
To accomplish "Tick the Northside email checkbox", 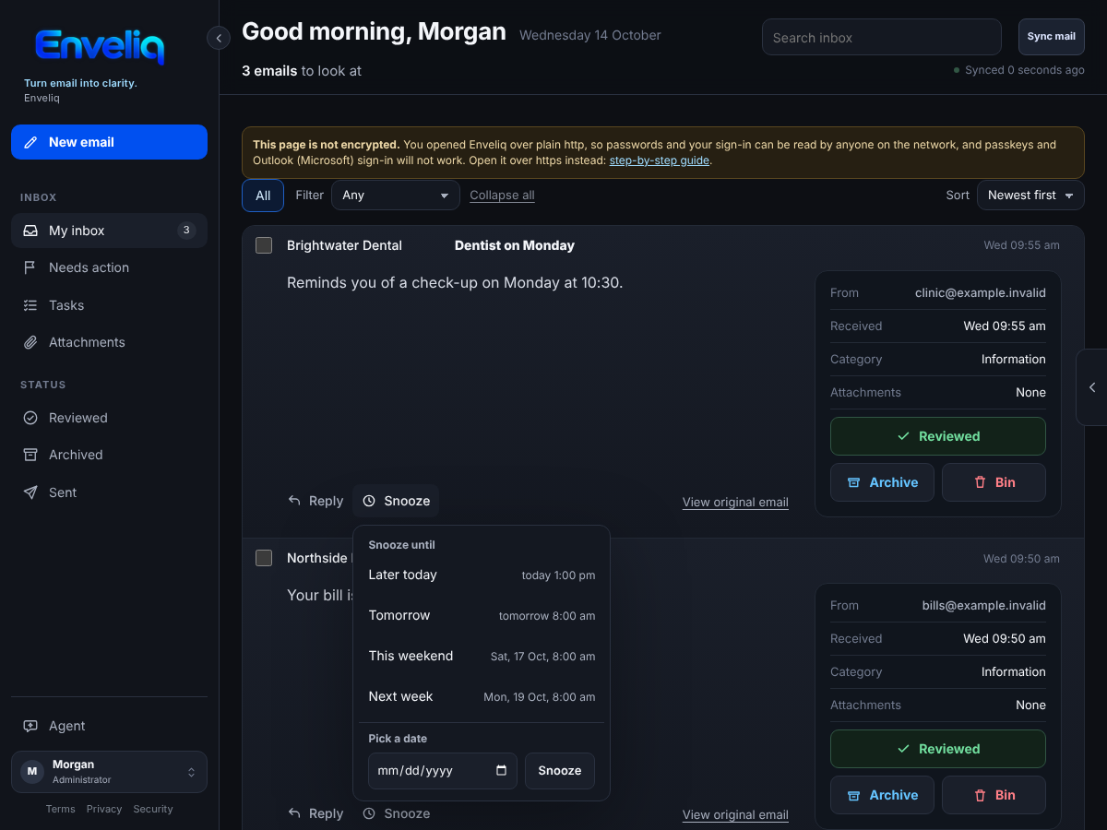I will pyautogui.click(x=264, y=558).
